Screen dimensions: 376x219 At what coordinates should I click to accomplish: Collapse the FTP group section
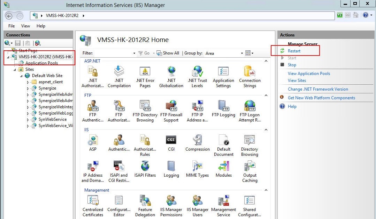(266, 95)
